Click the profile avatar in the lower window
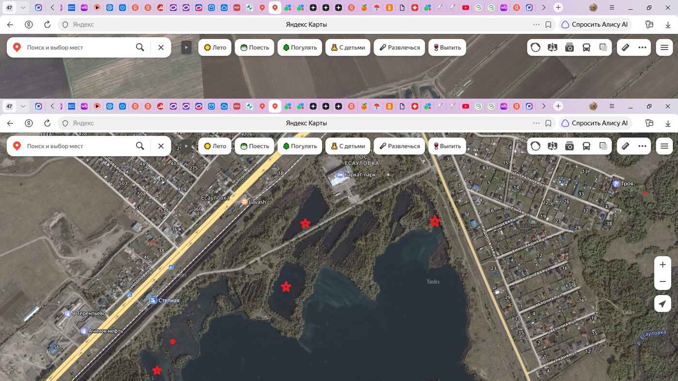 pyautogui.click(x=593, y=106)
